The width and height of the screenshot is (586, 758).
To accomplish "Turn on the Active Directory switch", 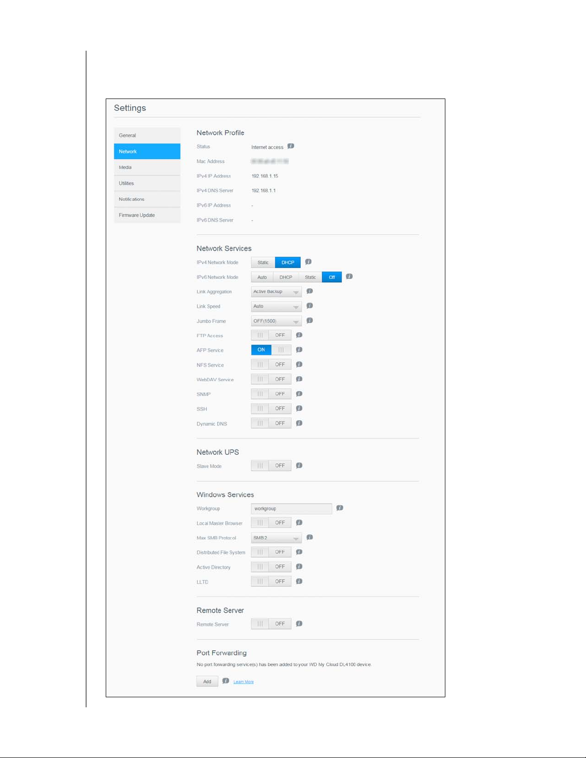I will click(271, 567).
